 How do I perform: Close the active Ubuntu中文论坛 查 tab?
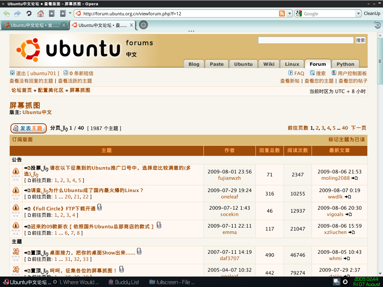tap(131, 25)
